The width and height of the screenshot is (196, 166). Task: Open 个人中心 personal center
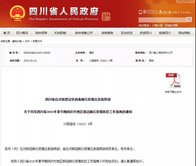click(x=185, y=12)
